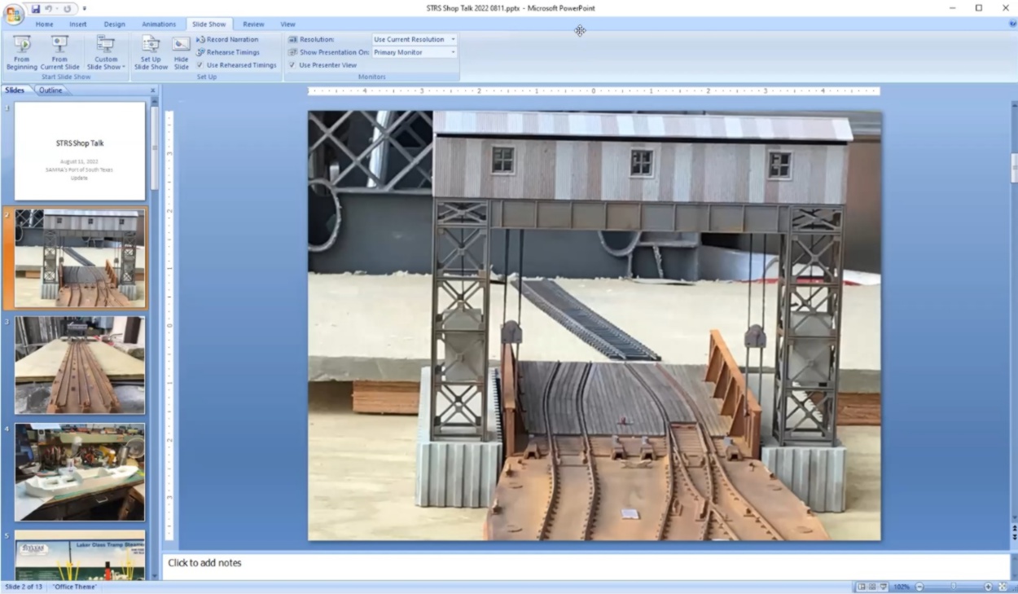The width and height of the screenshot is (1018, 594).
Task: Click the zoom slider handle
Action: [x=953, y=587]
